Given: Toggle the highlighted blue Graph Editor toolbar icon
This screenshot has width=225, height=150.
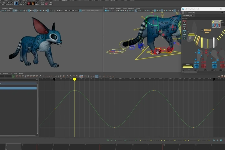Looking at the screenshot, I should pos(97,76).
